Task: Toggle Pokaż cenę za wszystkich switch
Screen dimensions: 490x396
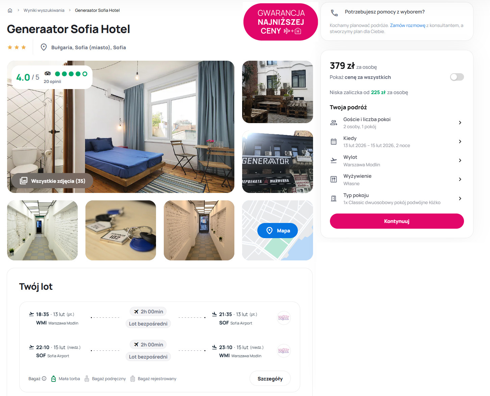Action: tap(457, 77)
